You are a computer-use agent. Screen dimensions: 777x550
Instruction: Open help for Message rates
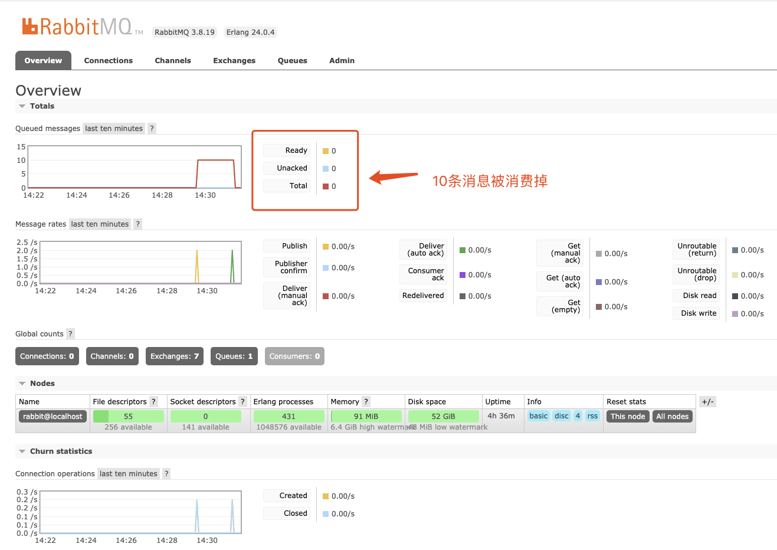[137, 224]
